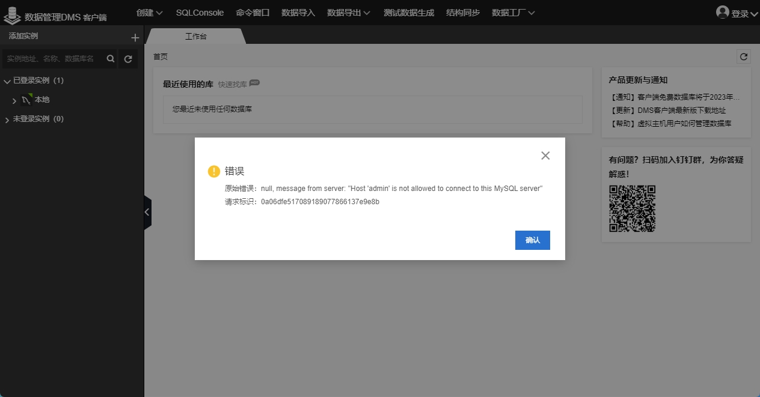This screenshot has height=397, width=760.
Task: Click the 首页 breadcrumb
Action: (x=161, y=56)
